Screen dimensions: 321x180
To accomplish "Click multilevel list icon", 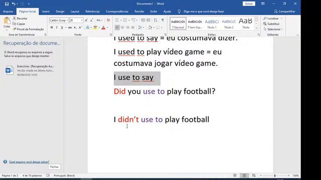I will [133, 20].
